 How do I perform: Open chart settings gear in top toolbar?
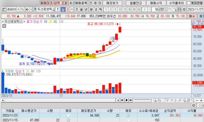184,9
